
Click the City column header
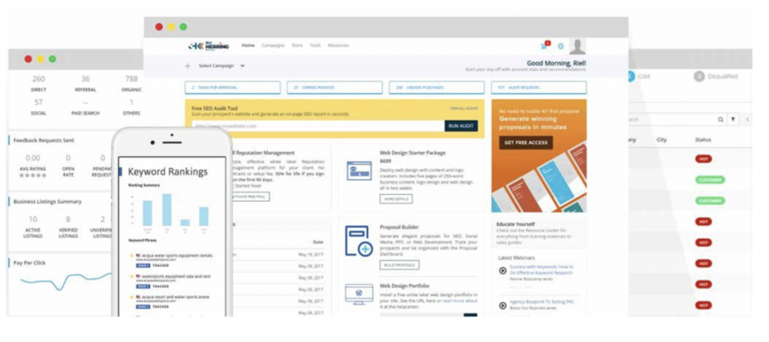[x=662, y=140]
